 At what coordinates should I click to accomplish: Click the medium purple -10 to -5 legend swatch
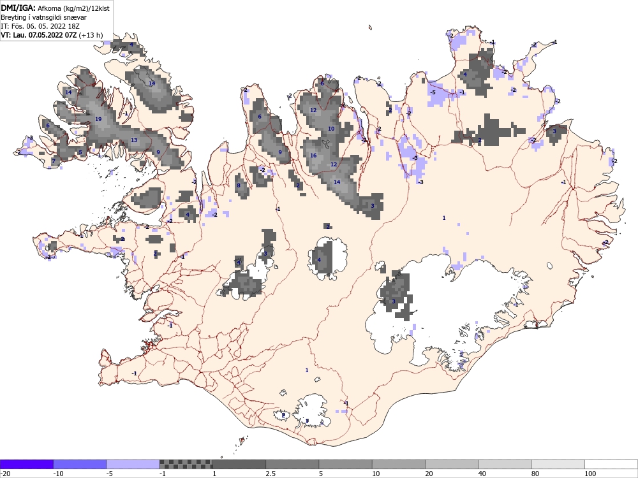[80, 464]
